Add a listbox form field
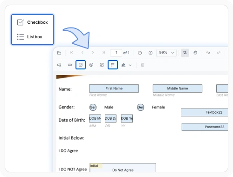The height and width of the screenshot is (177, 233). (x=113, y=65)
